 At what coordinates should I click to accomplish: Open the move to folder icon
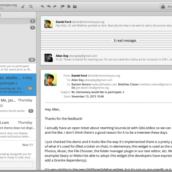click(x=75, y=6)
